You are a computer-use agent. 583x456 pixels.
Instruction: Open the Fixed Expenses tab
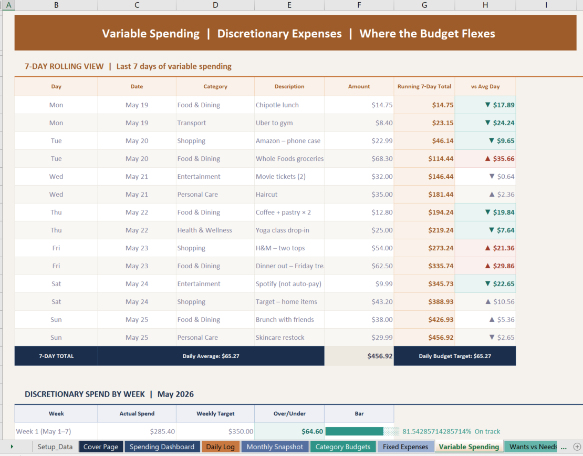point(405,447)
